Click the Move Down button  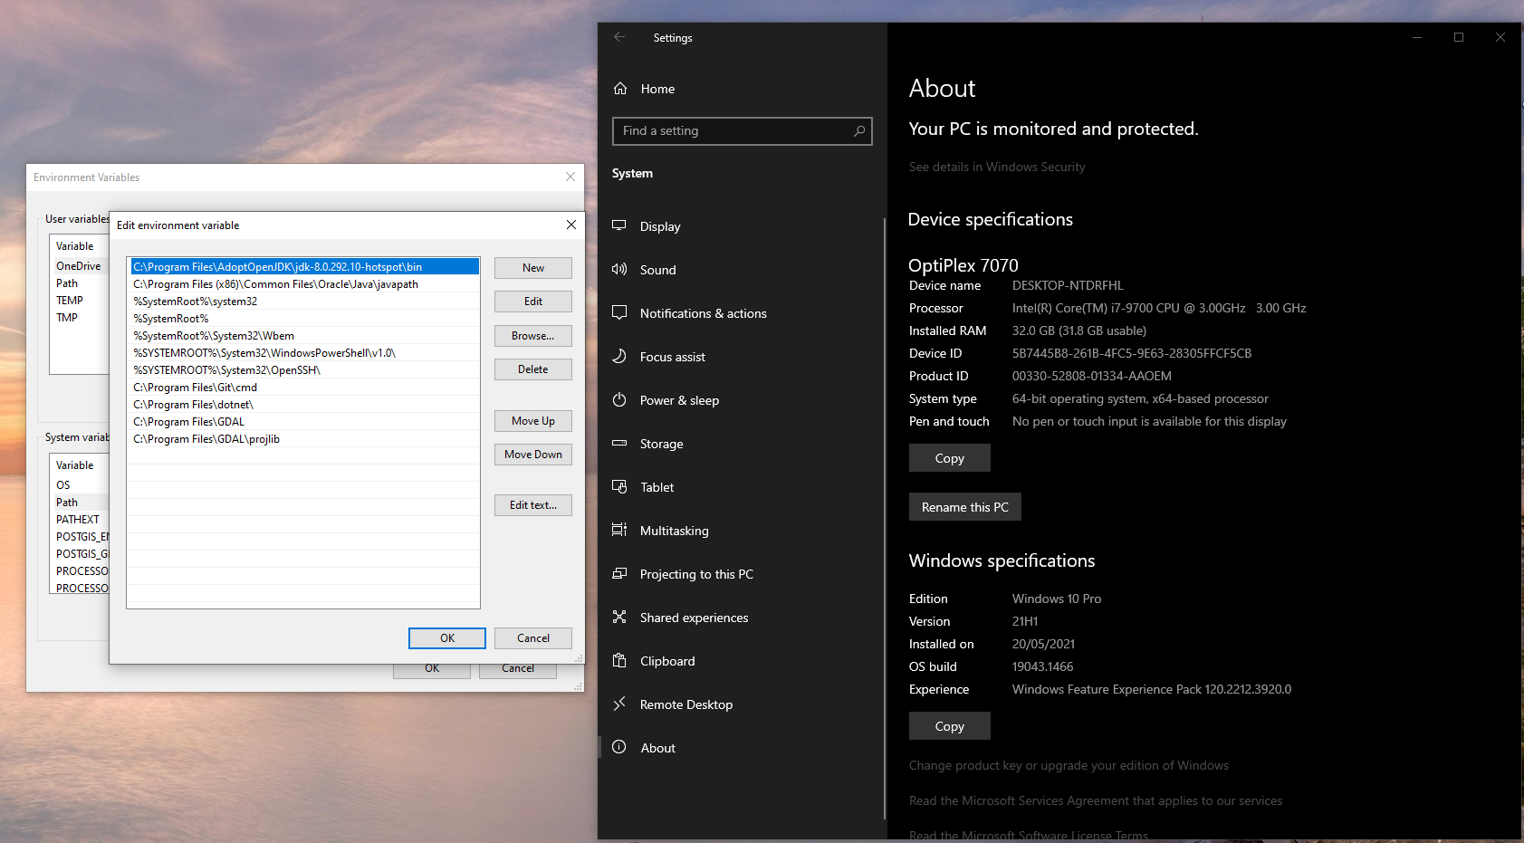coord(533,455)
